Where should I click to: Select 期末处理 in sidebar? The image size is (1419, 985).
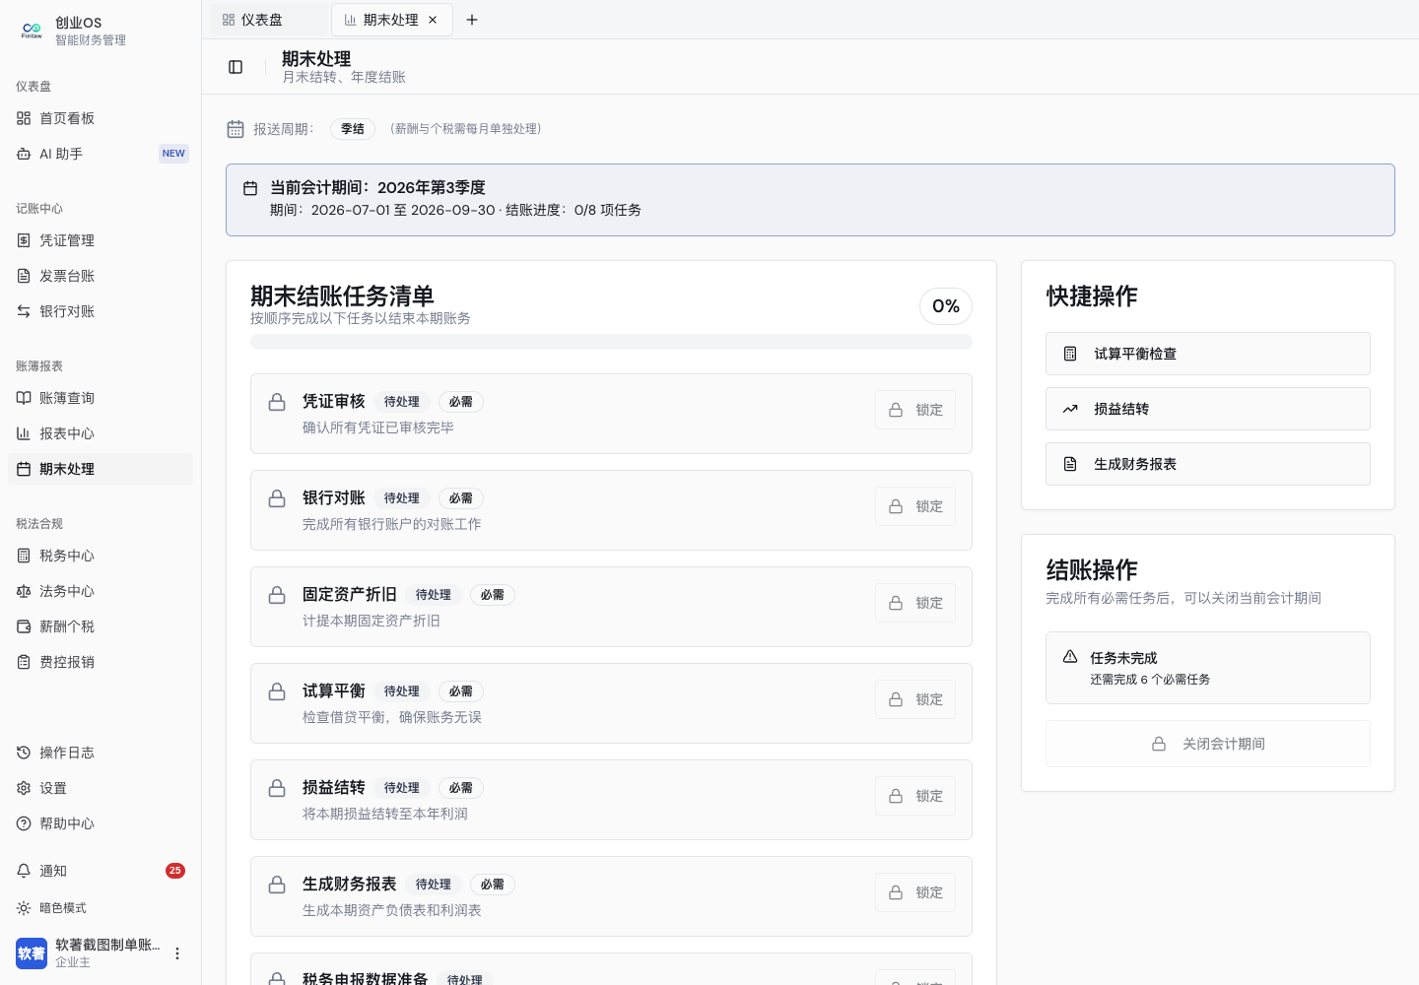pos(101,469)
